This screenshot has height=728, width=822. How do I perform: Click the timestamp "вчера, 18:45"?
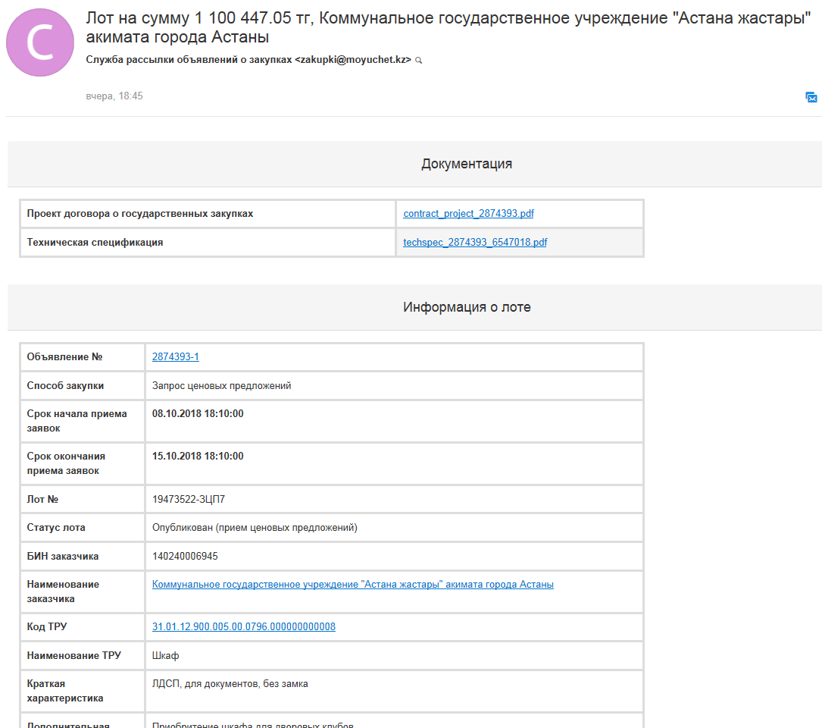pos(114,96)
